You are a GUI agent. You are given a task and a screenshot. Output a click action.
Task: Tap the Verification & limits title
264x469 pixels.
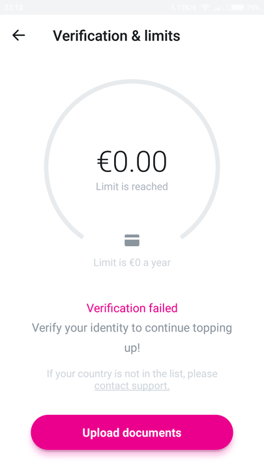tap(117, 36)
